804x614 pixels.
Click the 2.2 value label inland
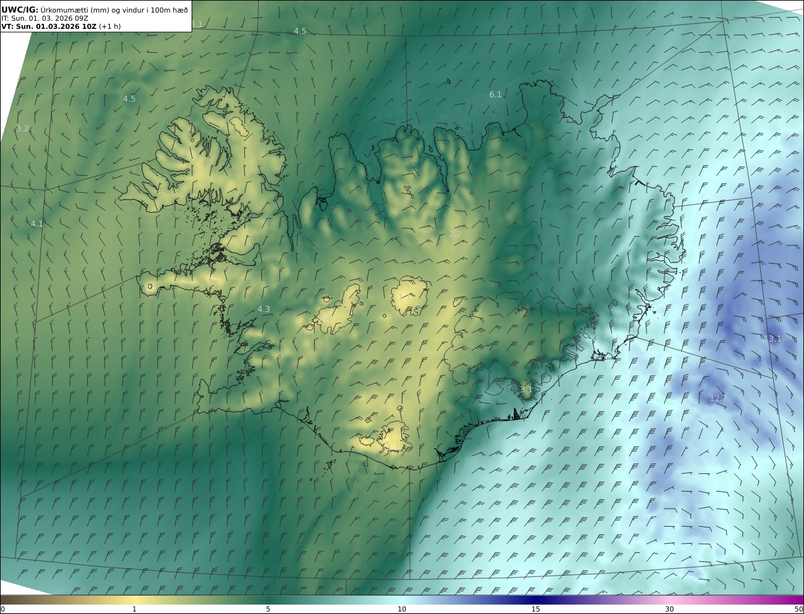tap(455, 234)
